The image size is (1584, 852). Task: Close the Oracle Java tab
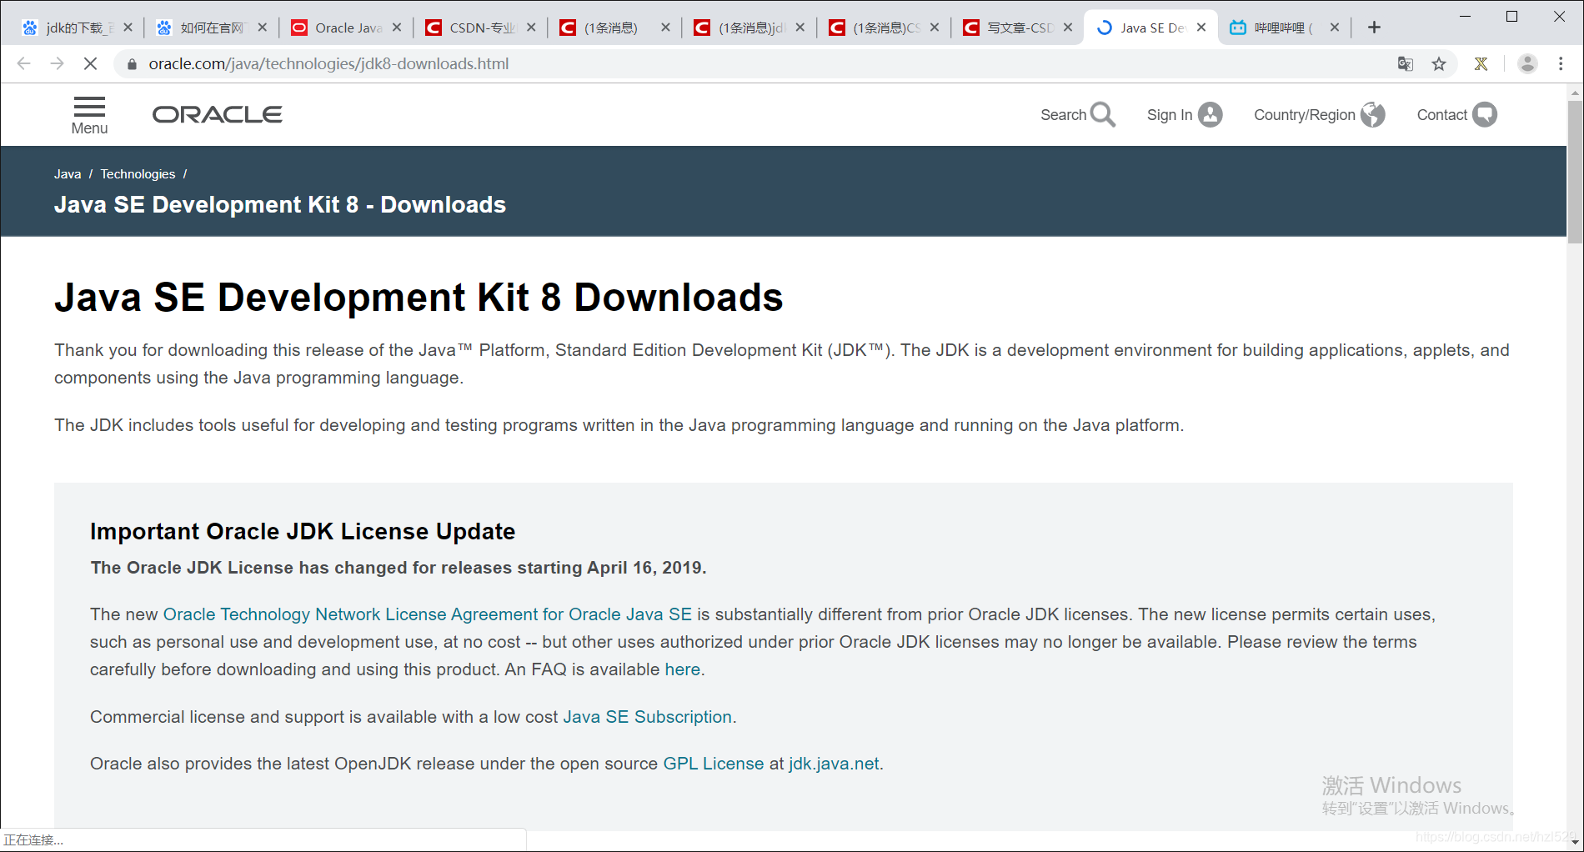tap(397, 28)
